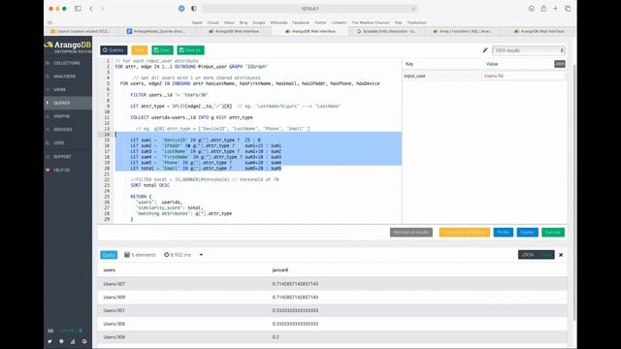Switch to Scalable Entity Resolution tab

coord(386,31)
